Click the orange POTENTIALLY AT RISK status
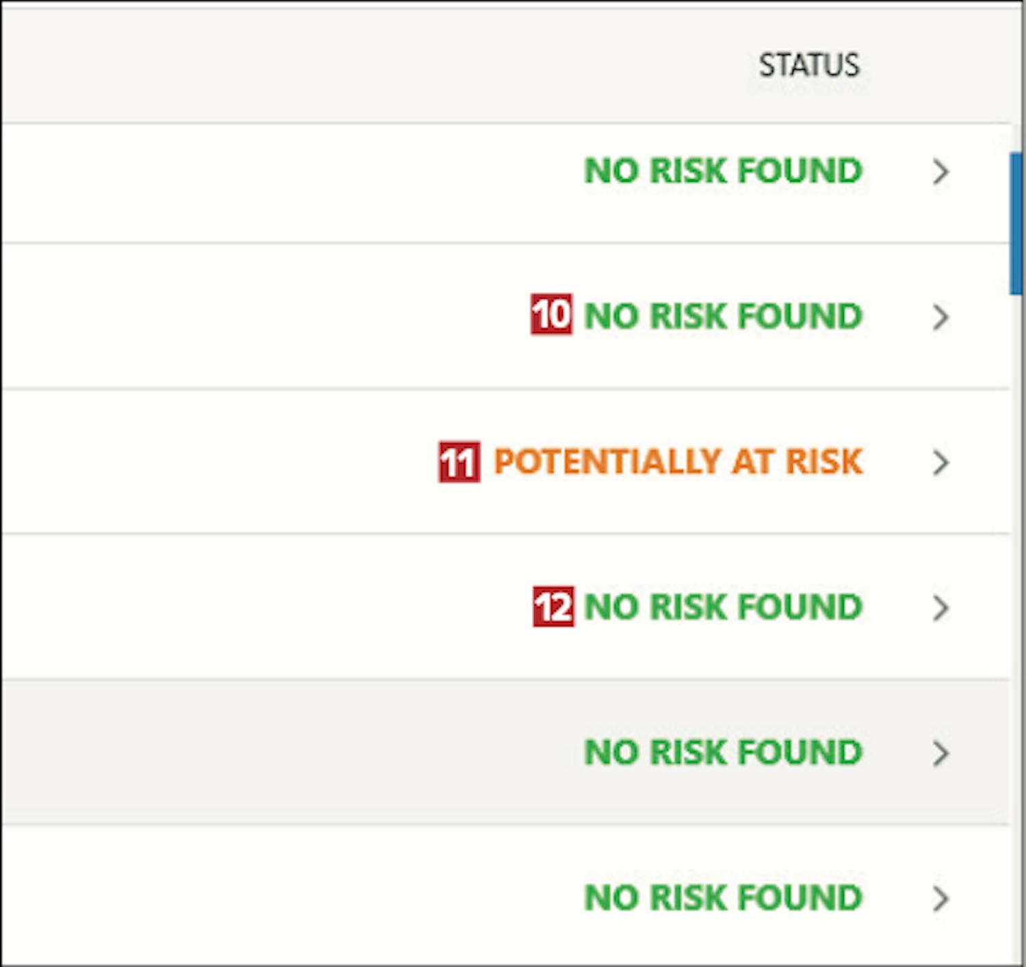Viewport: 1026px width, 967px height. point(678,462)
